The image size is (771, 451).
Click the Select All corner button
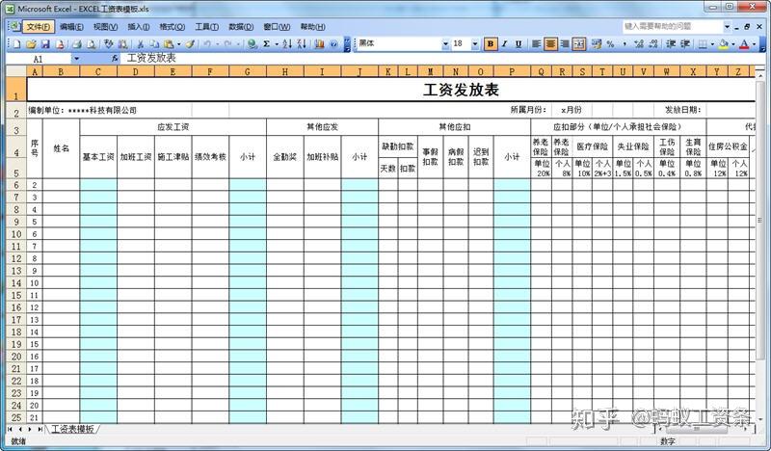tap(16, 72)
